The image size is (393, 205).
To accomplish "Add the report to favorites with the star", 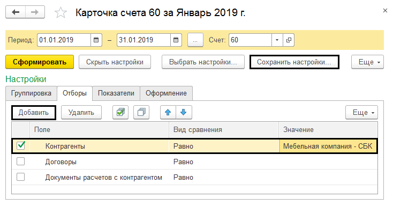I will click(x=61, y=12).
